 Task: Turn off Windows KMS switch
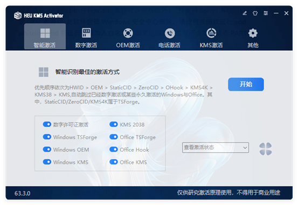[47, 162]
